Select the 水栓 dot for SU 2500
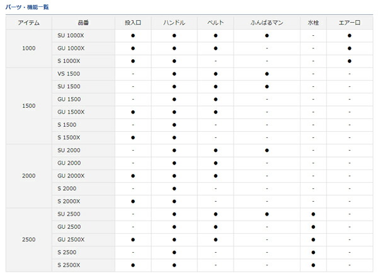Screen dimensions: 378x276 point(312,214)
